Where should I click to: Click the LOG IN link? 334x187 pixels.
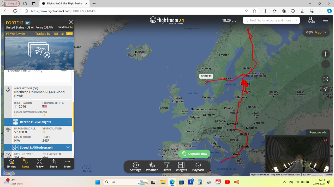311,21
